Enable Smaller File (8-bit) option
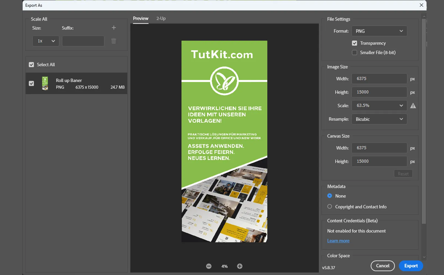The width and height of the screenshot is (444, 275). coord(354,53)
